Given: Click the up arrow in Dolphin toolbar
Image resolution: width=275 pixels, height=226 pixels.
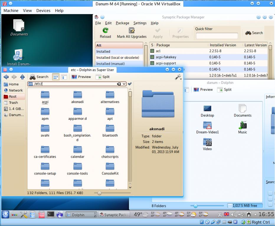Looking at the screenshot, I should 22,77.
